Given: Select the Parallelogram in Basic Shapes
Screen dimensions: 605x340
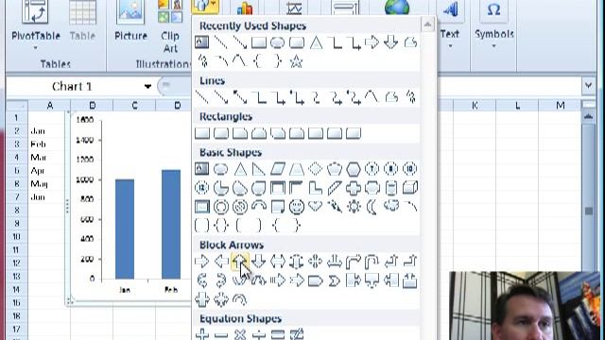Looking at the screenshot, I should tap(278, 168).
